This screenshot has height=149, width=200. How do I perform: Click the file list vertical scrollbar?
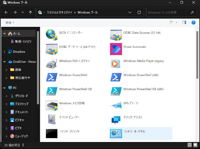coord(197,55)
